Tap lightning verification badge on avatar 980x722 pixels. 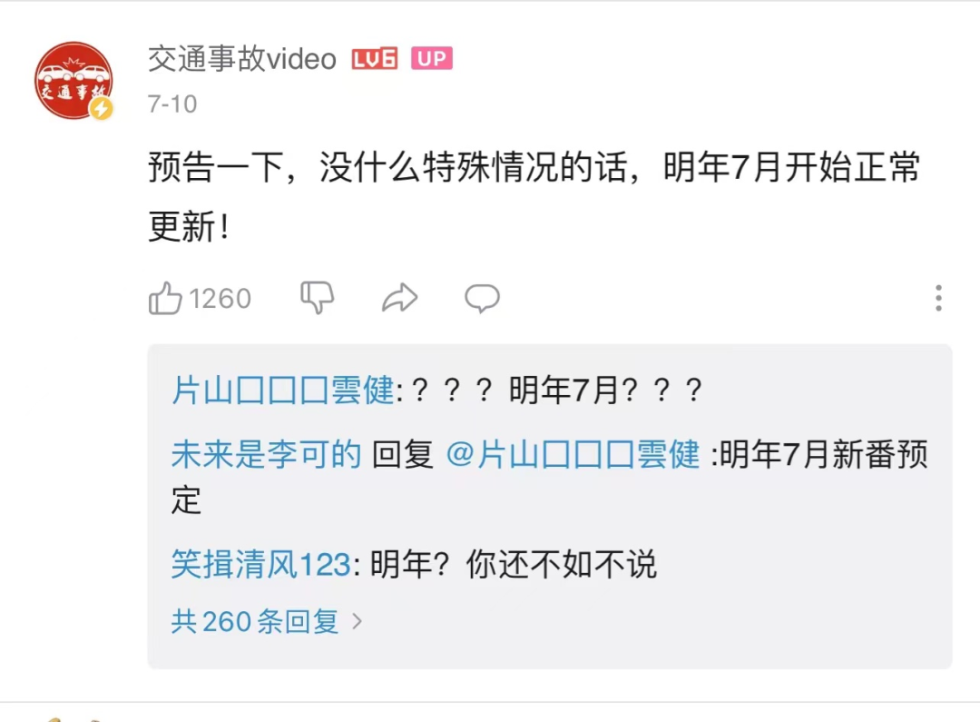102,109
